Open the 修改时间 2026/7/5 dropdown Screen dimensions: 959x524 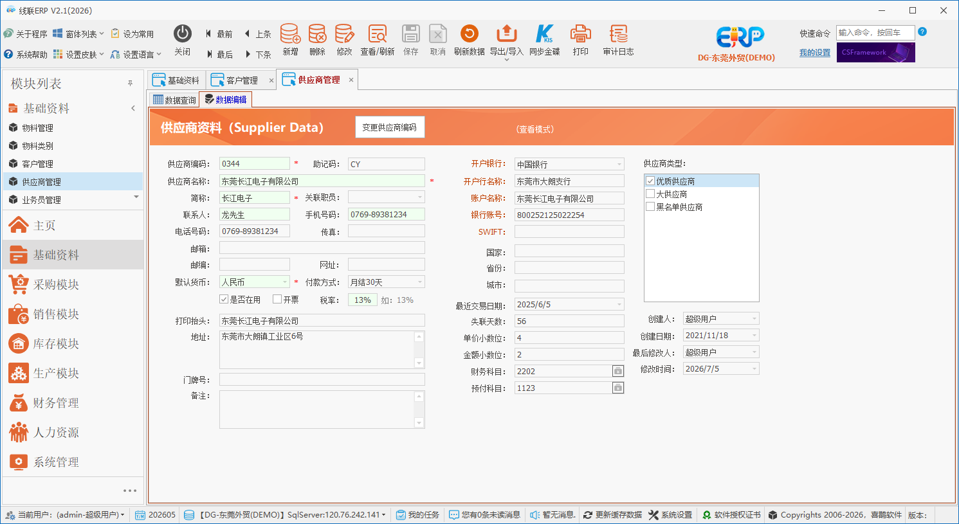point(754,368)
